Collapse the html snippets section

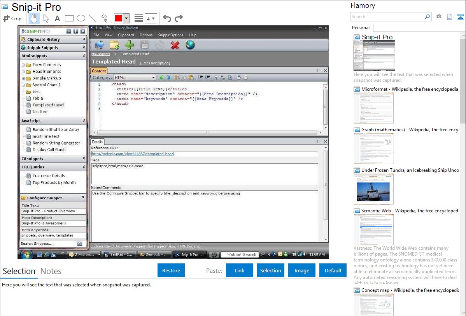(84, 56)
